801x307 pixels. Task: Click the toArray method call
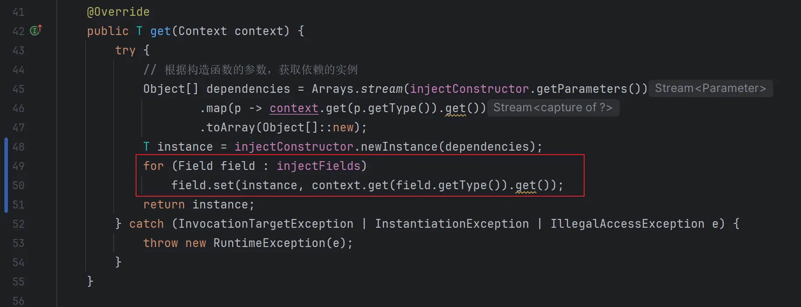(x=230, y=127)
